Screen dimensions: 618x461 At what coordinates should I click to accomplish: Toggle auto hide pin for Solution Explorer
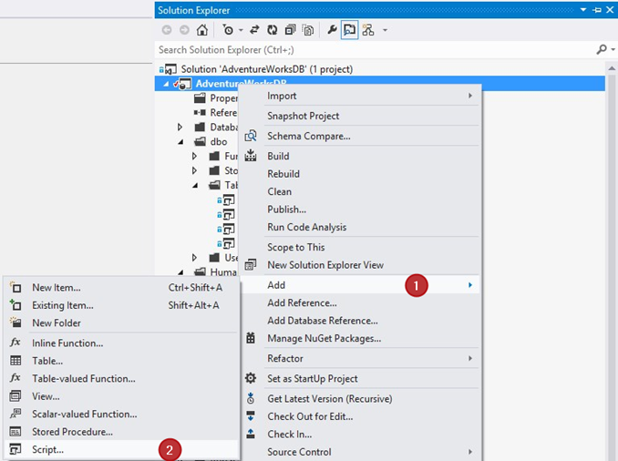[x=597, y=10]
